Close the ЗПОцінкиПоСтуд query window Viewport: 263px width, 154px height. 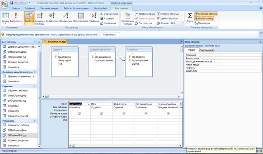point(181,42)
